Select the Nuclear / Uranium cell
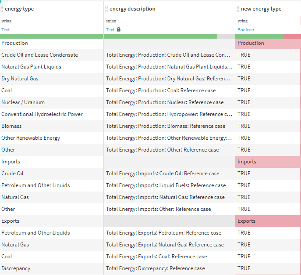 click(52, 102)
